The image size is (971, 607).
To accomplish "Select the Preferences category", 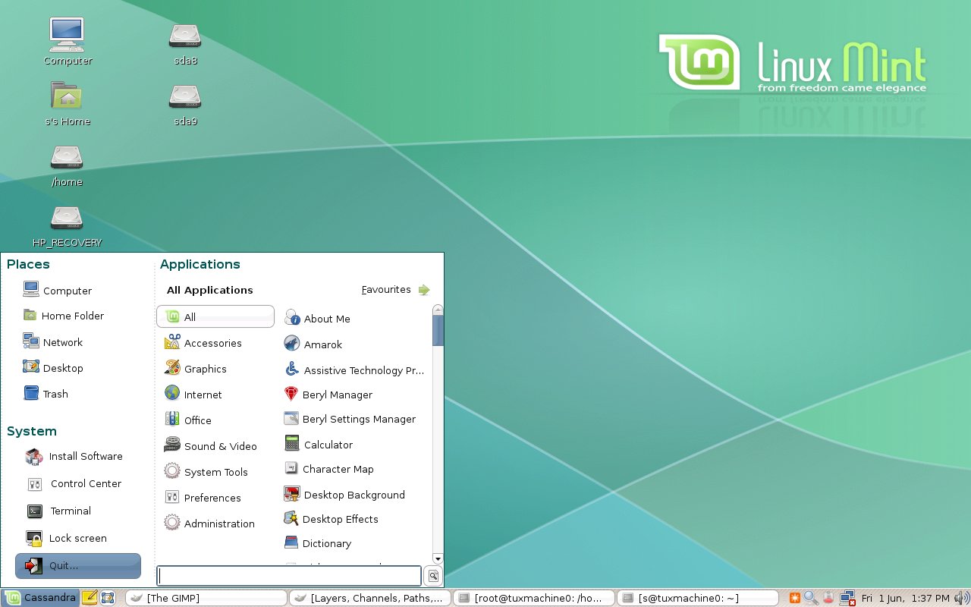I will coord(203,498).
